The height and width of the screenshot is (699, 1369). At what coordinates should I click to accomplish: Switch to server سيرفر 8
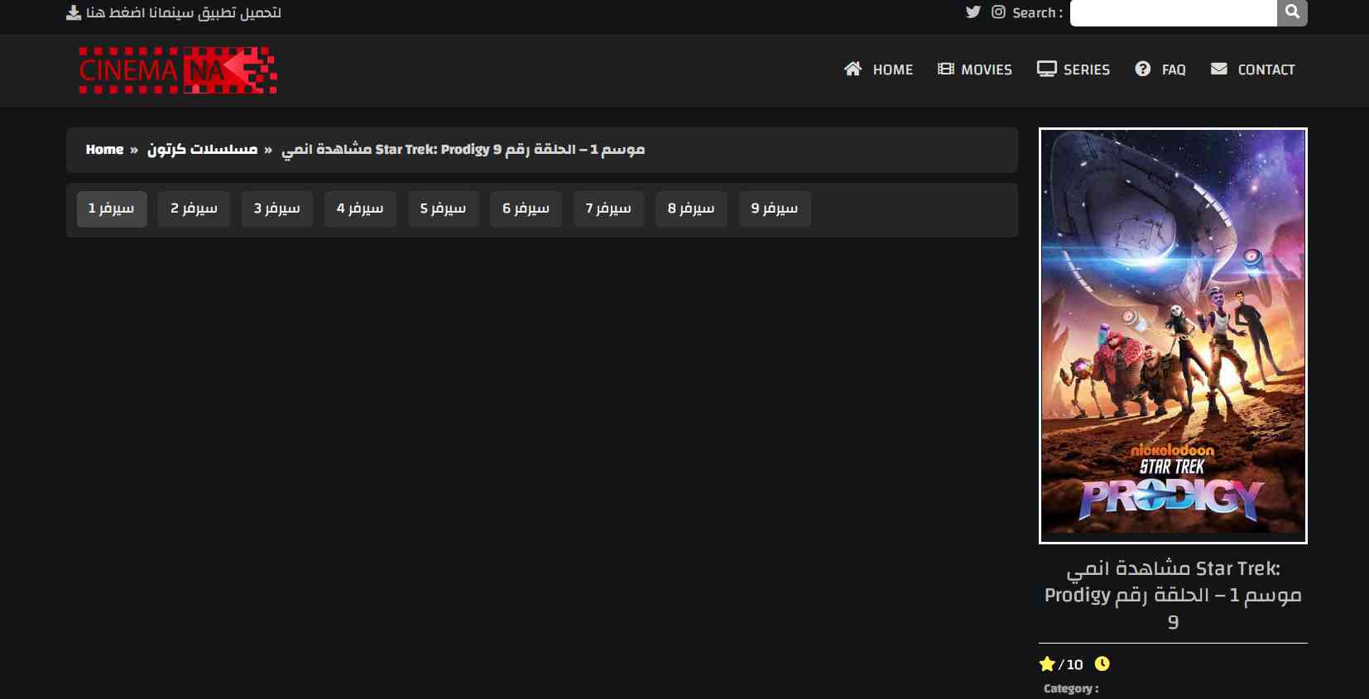691,209
